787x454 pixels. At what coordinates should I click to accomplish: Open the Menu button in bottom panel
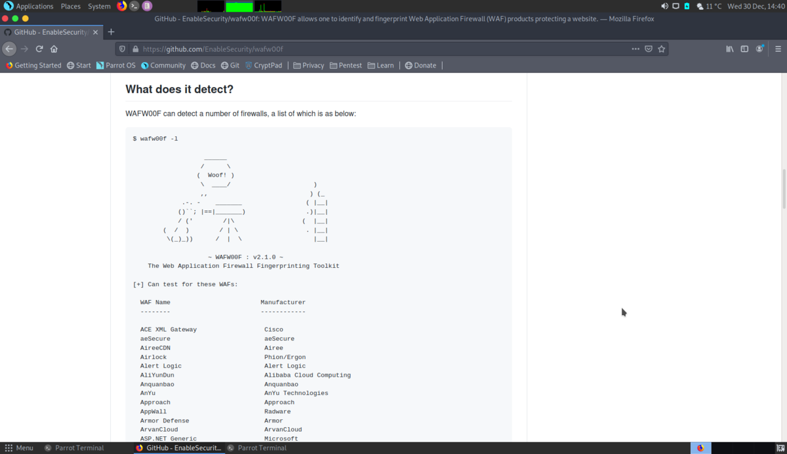19,448
